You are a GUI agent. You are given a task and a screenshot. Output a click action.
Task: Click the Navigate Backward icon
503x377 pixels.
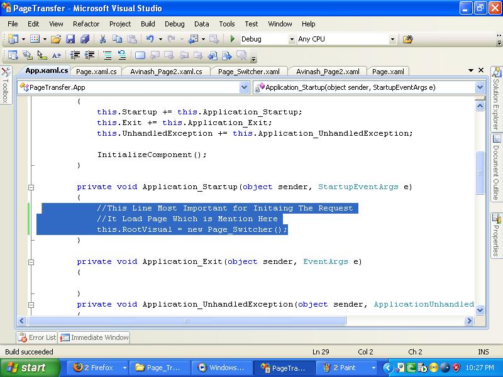[193, 39]
